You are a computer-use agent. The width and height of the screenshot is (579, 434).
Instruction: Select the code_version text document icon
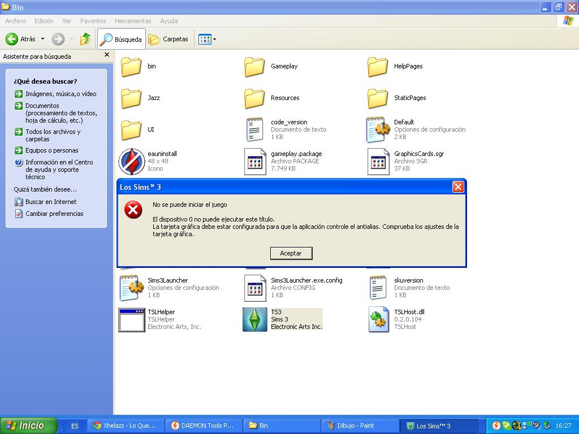254,129
